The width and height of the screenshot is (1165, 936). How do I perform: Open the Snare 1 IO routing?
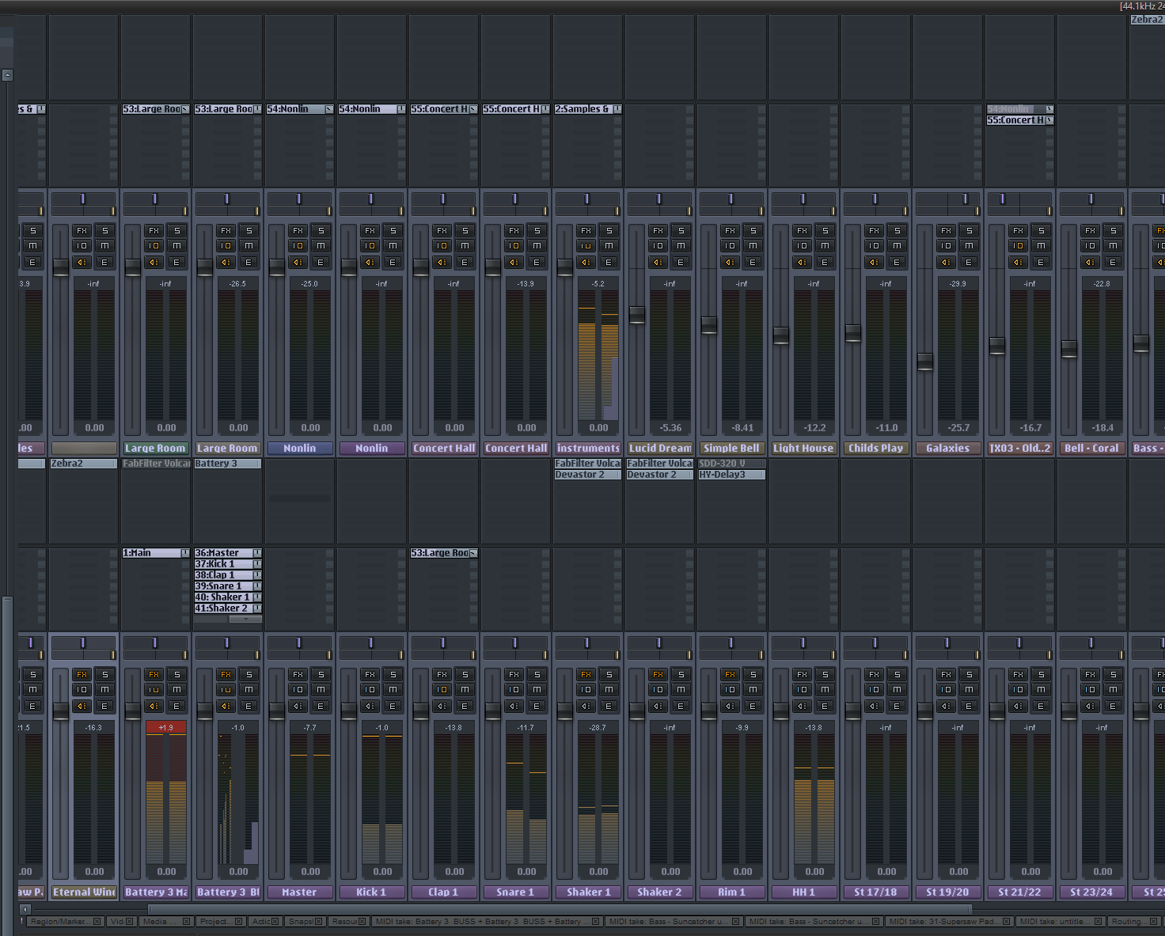click(x=514, y=690)
